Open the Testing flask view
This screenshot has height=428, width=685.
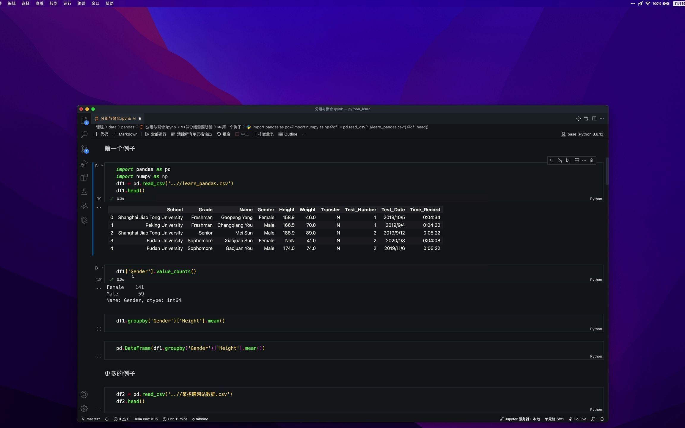(x=84, y=192)
